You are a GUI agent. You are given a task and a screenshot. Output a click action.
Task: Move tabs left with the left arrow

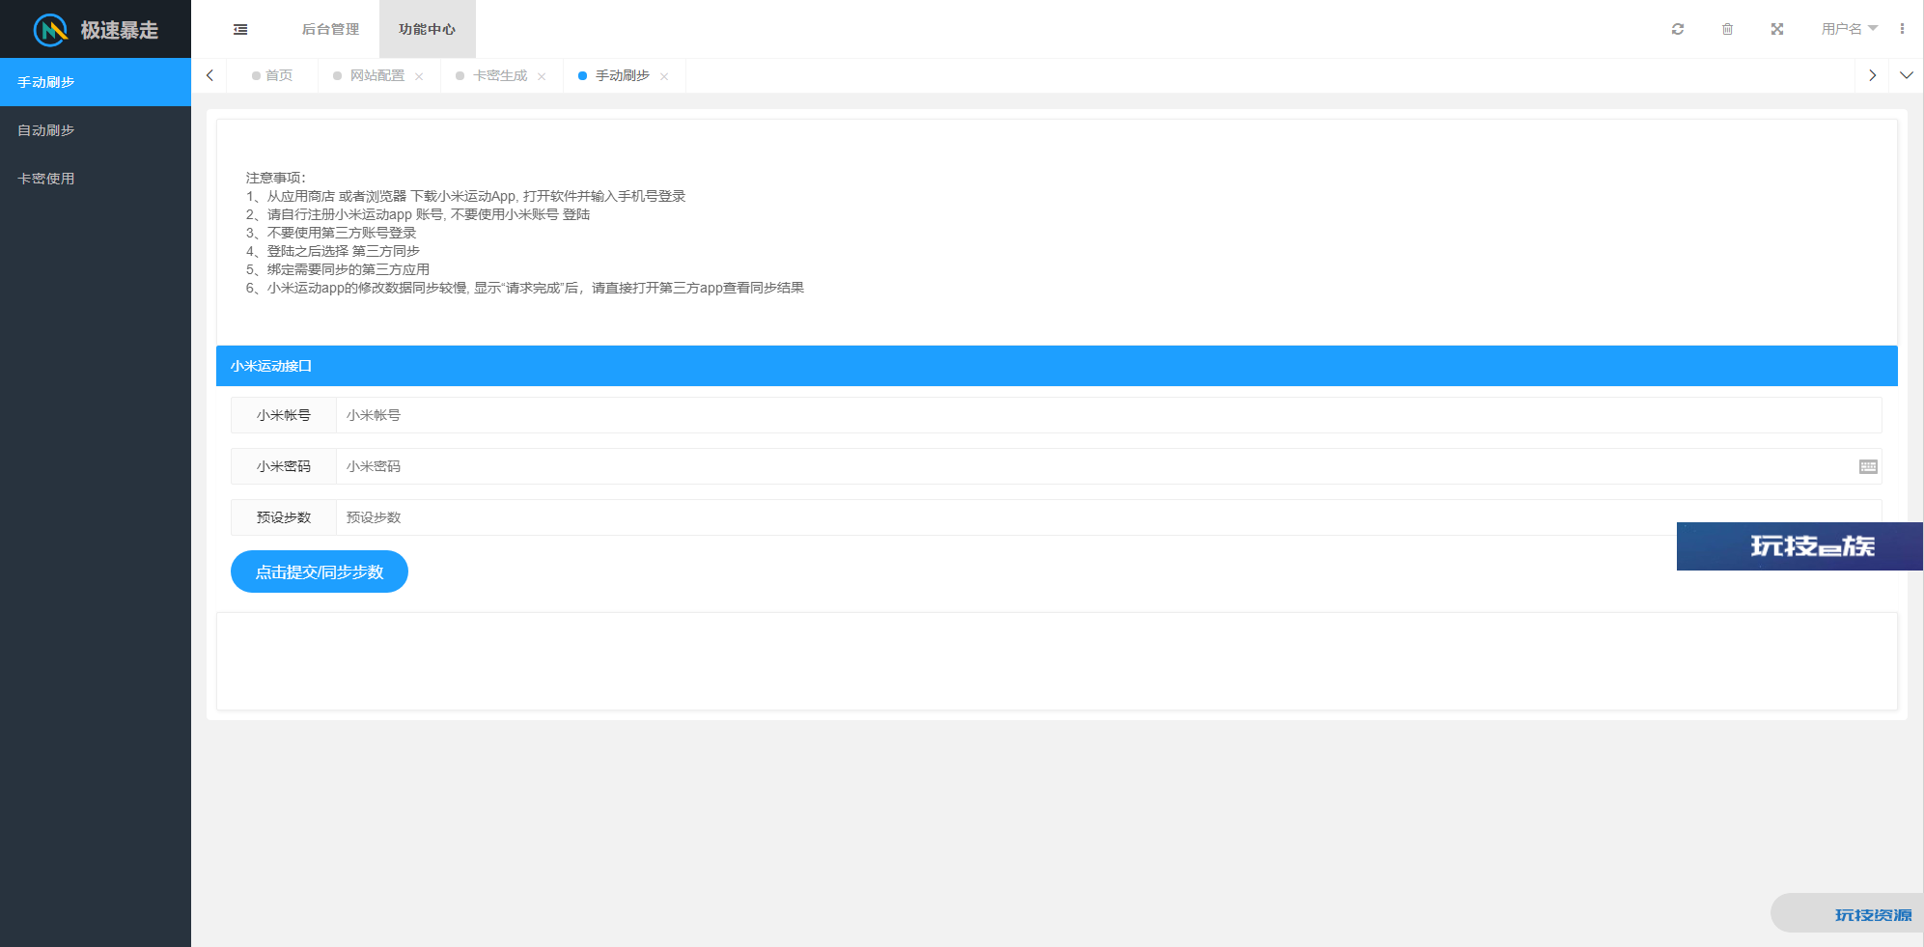pos(209,75)
